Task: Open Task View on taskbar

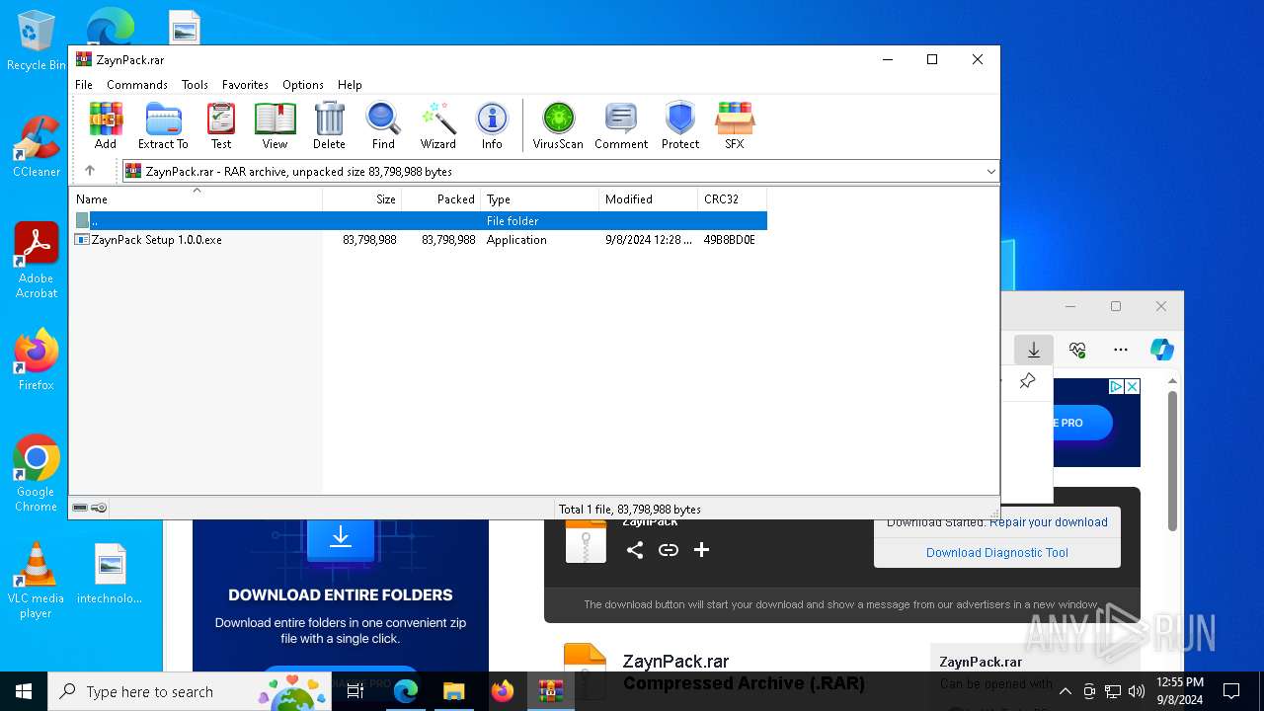Action: pos(355,691)
